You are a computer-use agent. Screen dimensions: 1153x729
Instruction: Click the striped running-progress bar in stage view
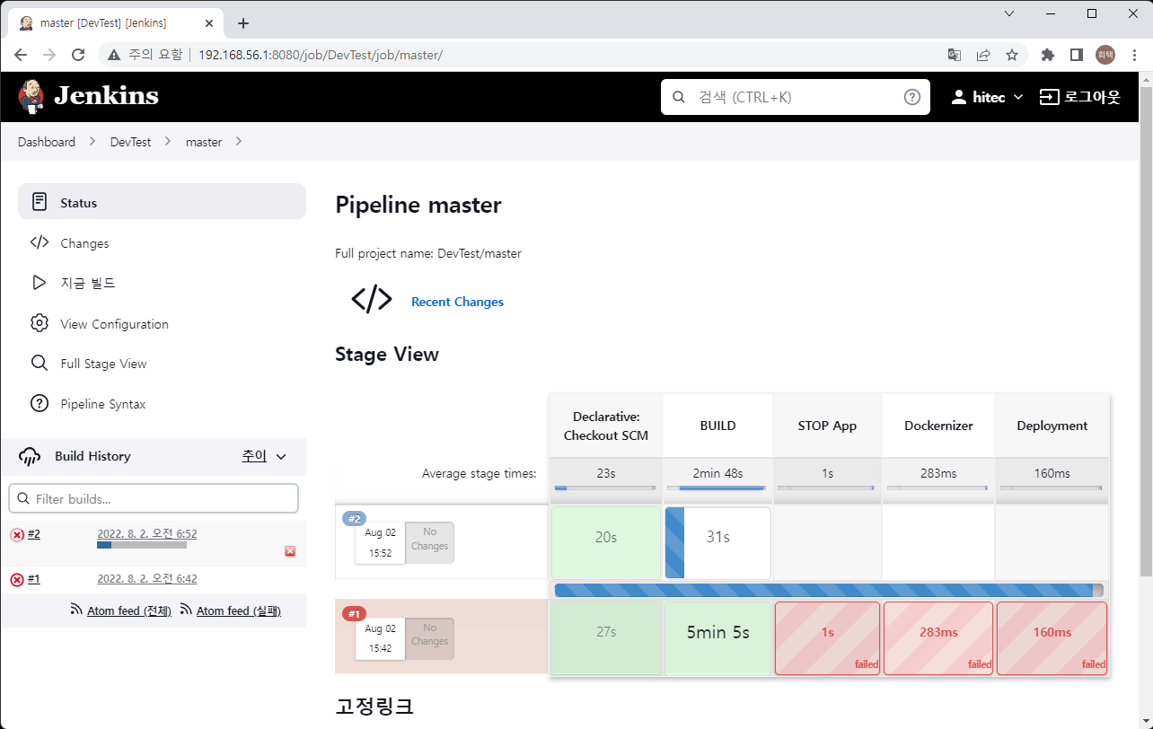tap(829, 590)
